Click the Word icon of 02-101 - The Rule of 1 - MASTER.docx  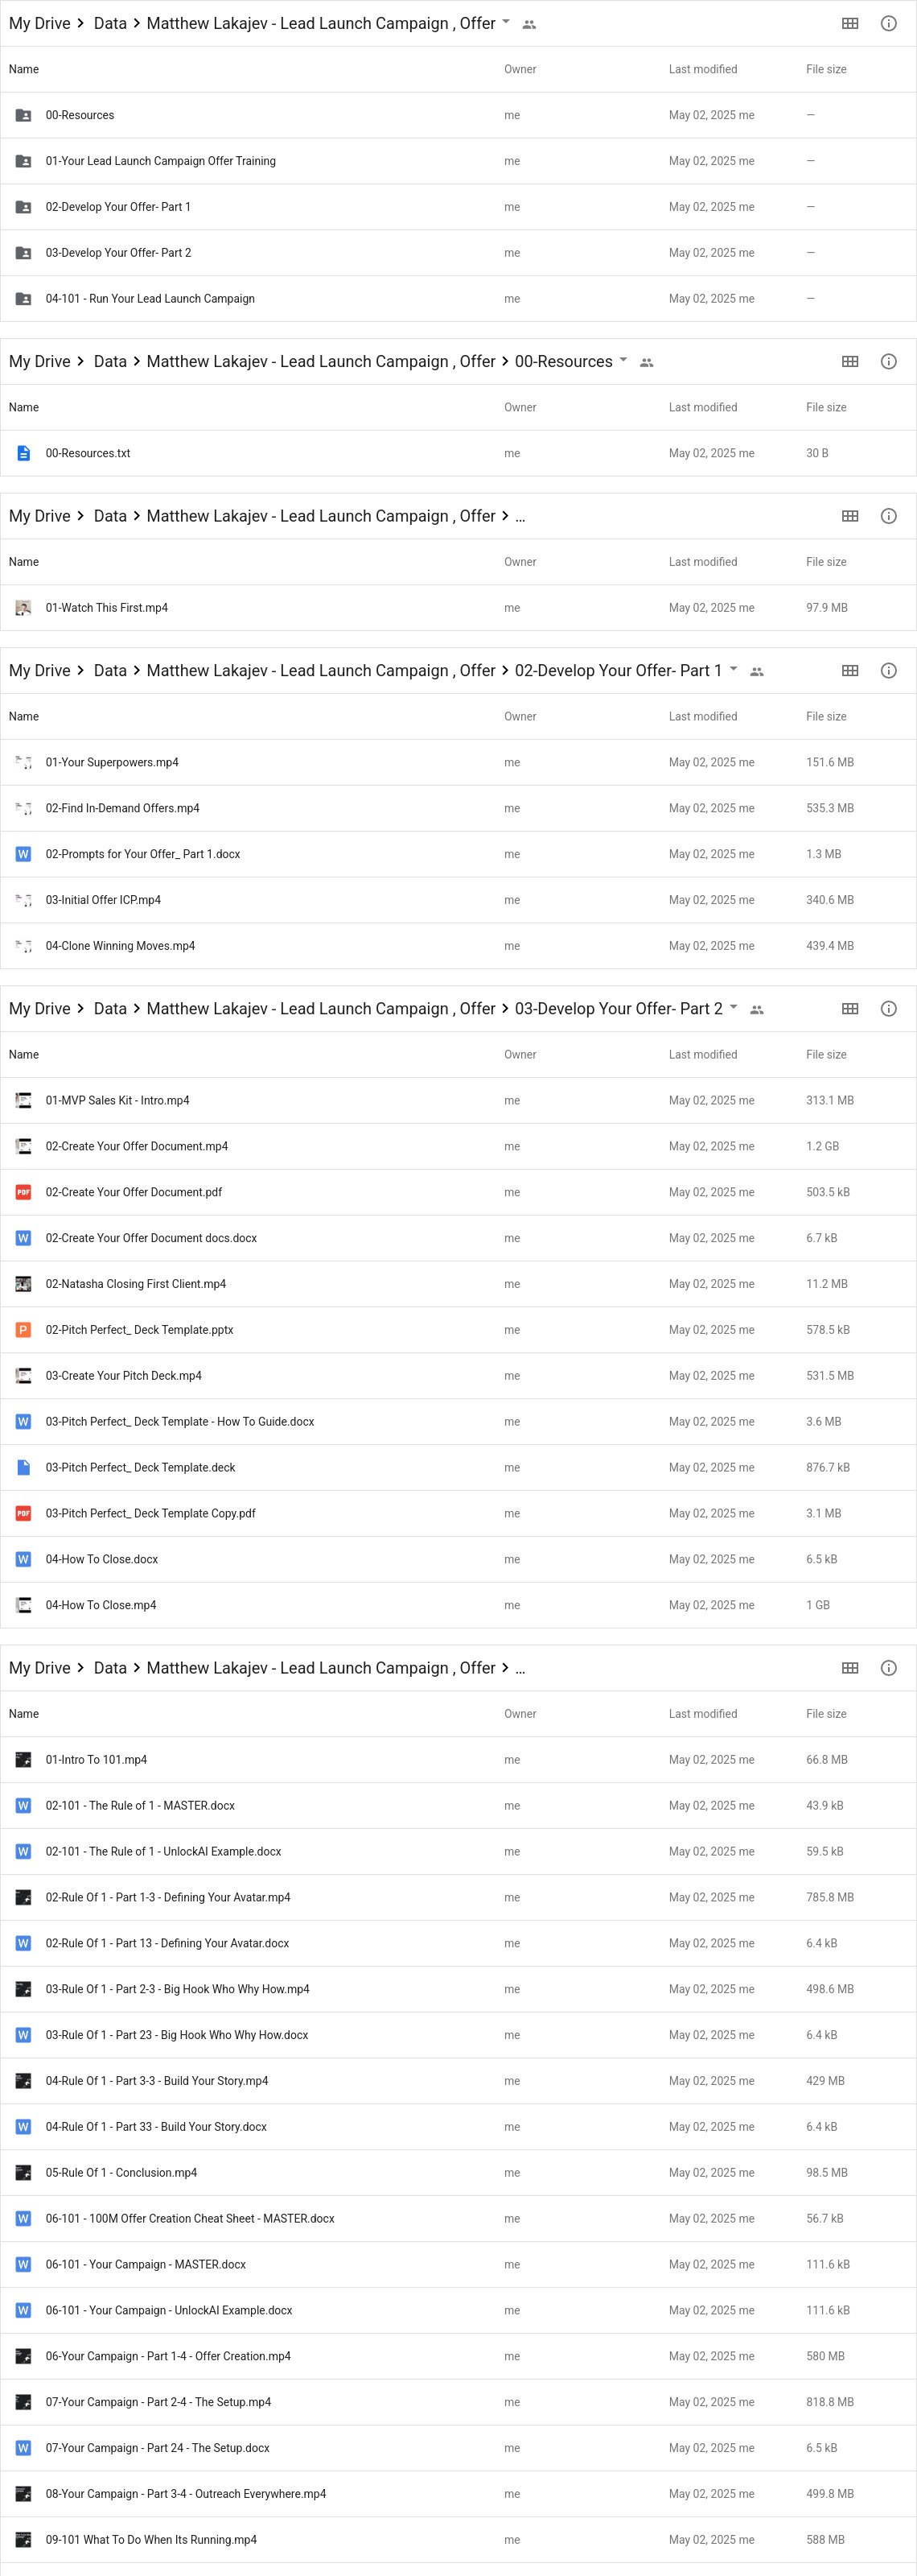click(23, 1806)
